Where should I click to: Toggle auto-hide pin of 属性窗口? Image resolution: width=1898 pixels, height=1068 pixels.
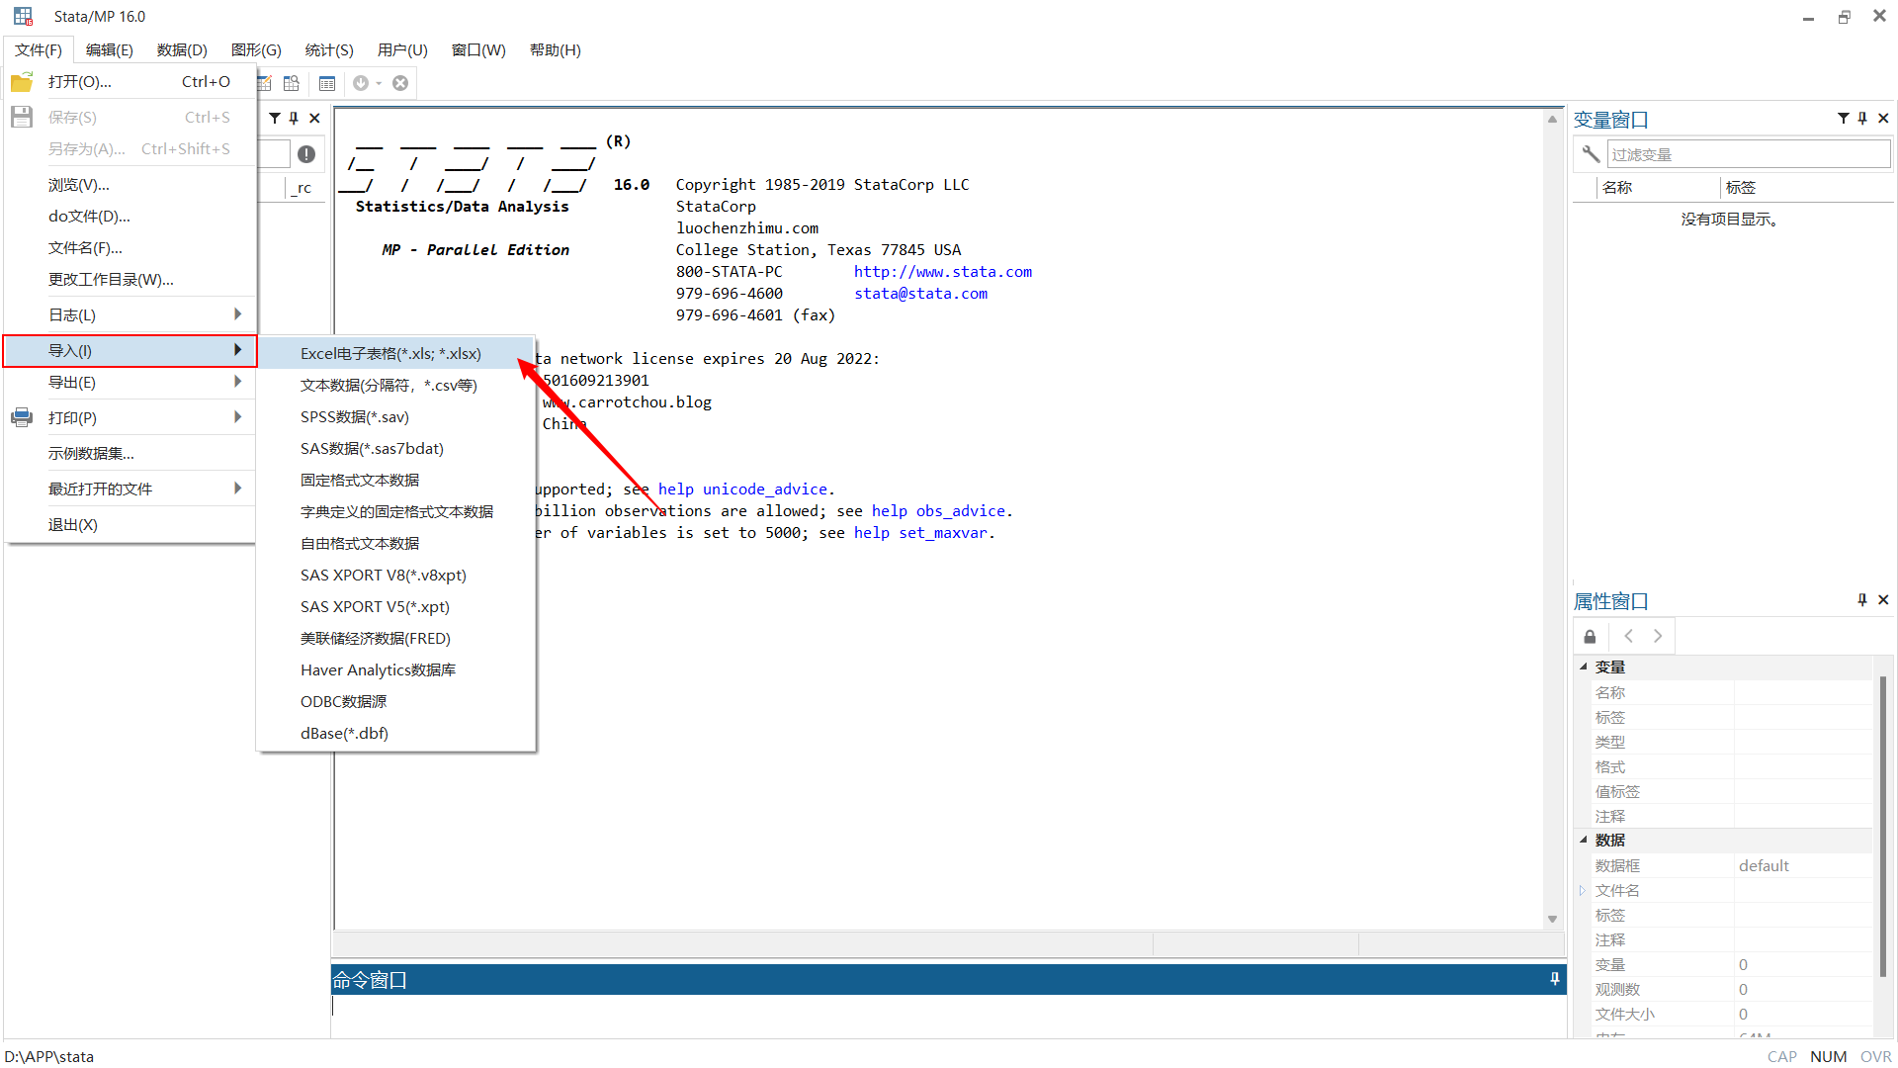click(x=1862, y=600)
